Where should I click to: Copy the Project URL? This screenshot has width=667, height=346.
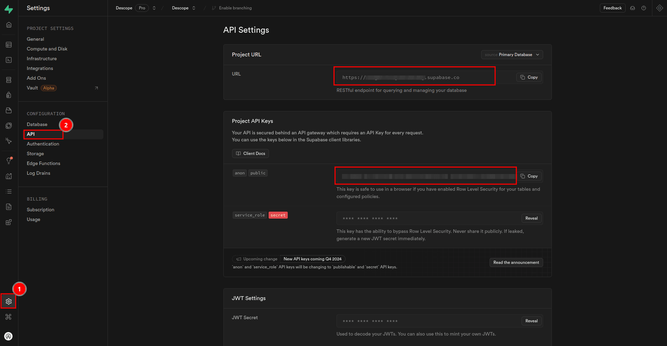(x=529, y=77)
